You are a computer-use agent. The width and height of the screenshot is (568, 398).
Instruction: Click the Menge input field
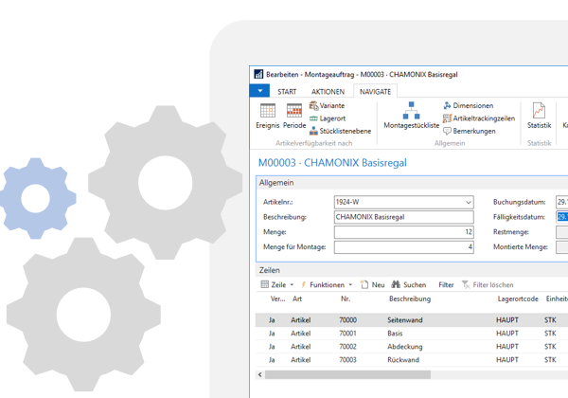pyautogui.click(x=403, y=232)
